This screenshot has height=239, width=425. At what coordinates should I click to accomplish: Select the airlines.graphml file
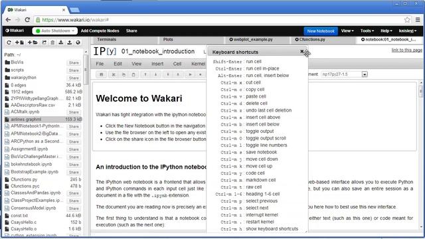coord(43,119)
